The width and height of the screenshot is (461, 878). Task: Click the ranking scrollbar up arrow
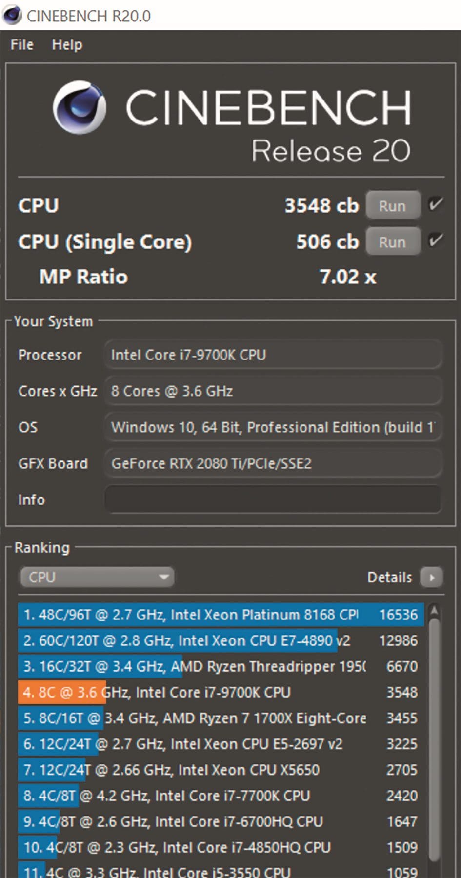[x=434, y=611]
